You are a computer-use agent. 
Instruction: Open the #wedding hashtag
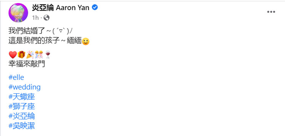click(25, 87)
